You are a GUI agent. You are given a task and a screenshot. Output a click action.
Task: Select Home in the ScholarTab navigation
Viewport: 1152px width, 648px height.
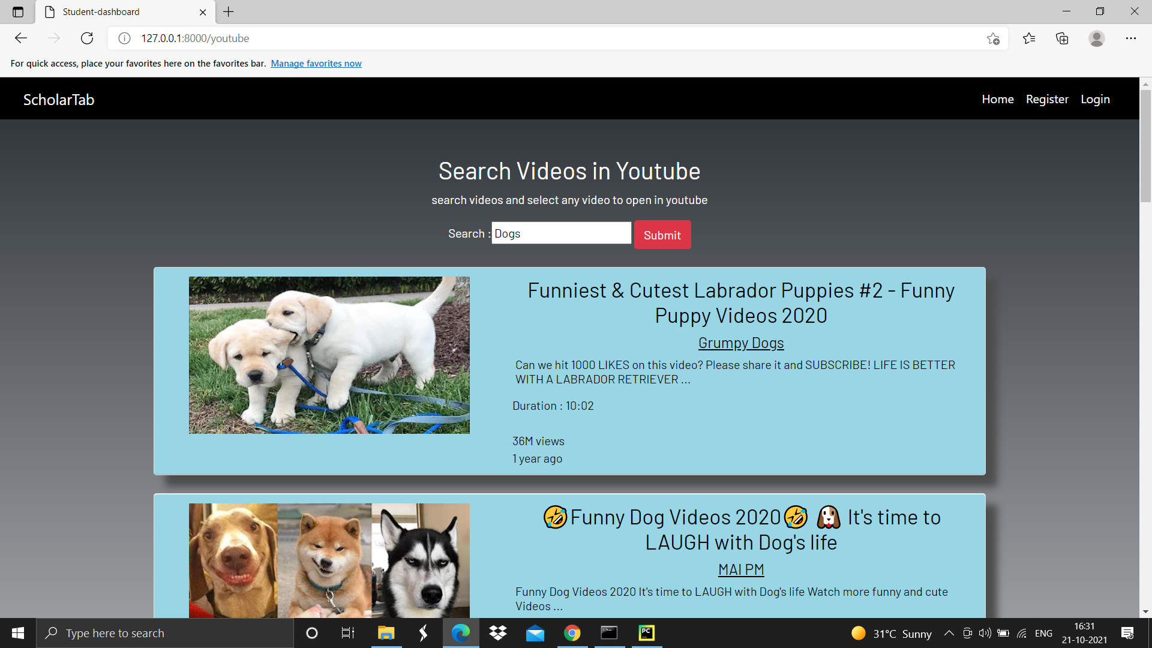(x=997, y=98)
